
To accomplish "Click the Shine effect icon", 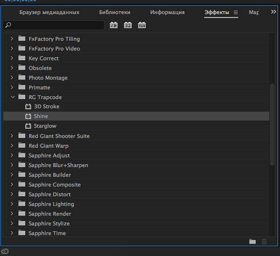I will click(28, 116).
